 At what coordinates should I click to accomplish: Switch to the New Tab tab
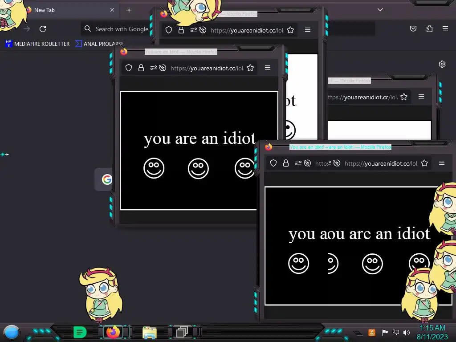click(x=70, y=10)
